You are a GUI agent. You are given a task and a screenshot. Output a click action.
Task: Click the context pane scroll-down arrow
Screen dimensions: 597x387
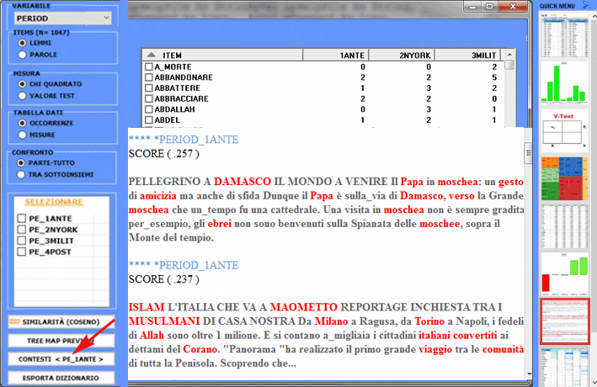tap(529, 374)
